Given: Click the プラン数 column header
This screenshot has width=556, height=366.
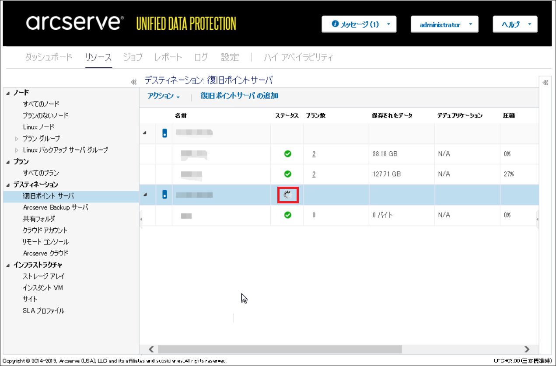Looking at the screenshot, I should click(316, 115).
